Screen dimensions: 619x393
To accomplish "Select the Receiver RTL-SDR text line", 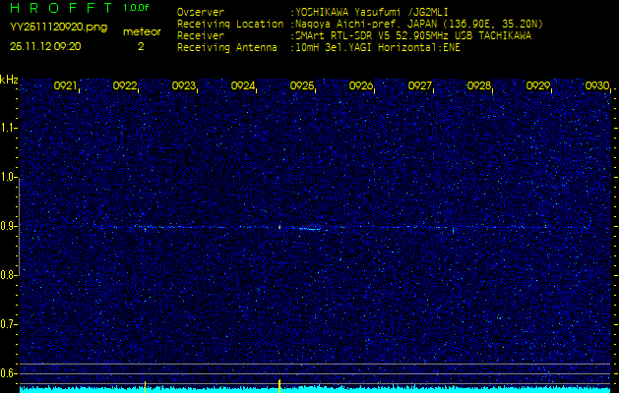I will [x=354, y=34].
